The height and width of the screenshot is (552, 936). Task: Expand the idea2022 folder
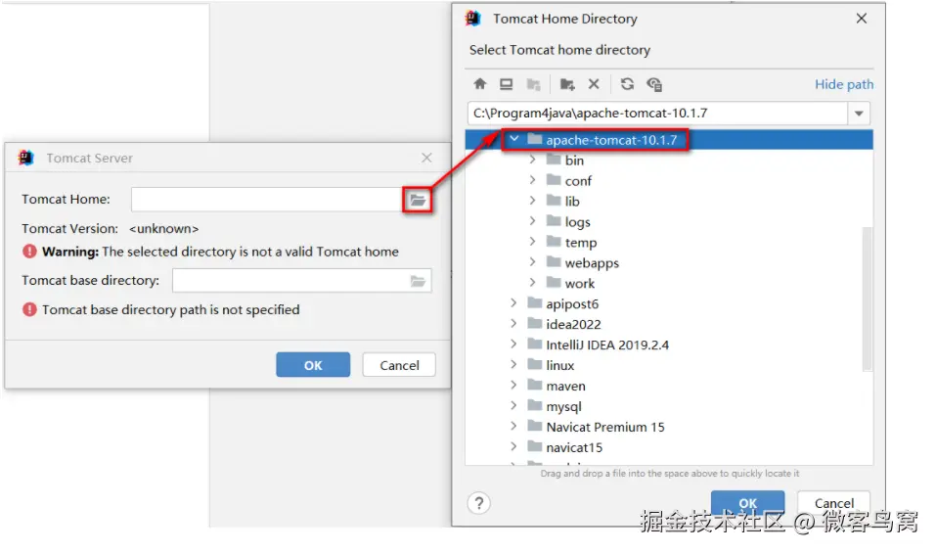pos(513,324)
